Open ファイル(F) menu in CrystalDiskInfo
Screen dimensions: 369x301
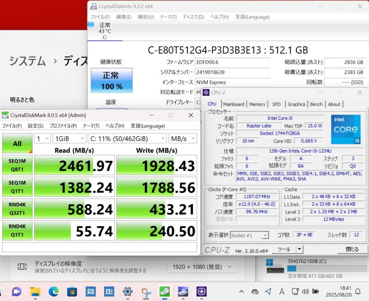click(x=100, y=17)
